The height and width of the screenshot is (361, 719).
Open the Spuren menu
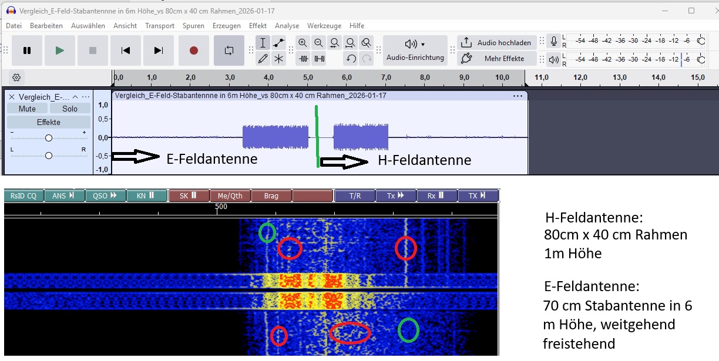pyautogui.click(x=193, y=26)
